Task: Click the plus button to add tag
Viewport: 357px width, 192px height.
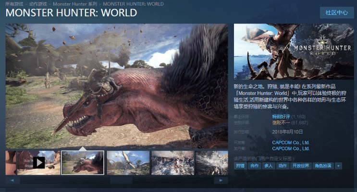Action: [339, 166]
